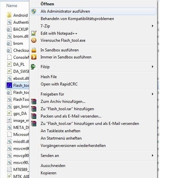Click the Flash_tool application icon in file list

(9, 85)
